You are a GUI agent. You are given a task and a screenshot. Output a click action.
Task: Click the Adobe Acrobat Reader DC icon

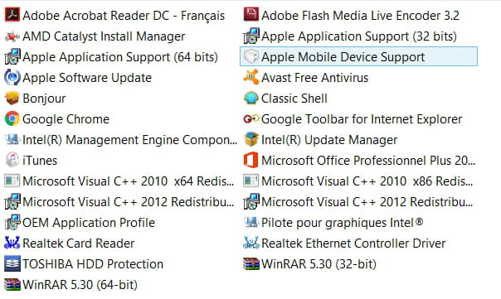pyautogui.click(x=12, y=15)
